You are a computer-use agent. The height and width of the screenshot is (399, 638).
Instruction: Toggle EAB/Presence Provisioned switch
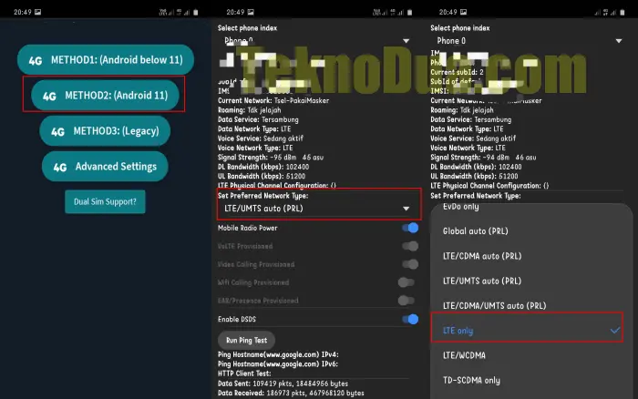pyautogui.click(x=406, y=301)
